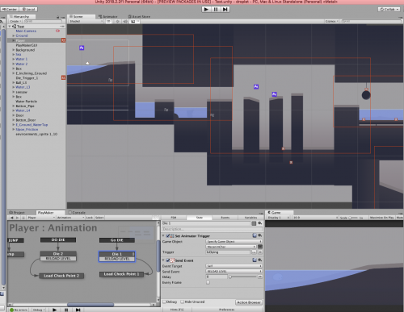Viewport: 404px width, 312px height.
Task: Click the Preferences button in PlayMaker
Action: click(226, 310)
